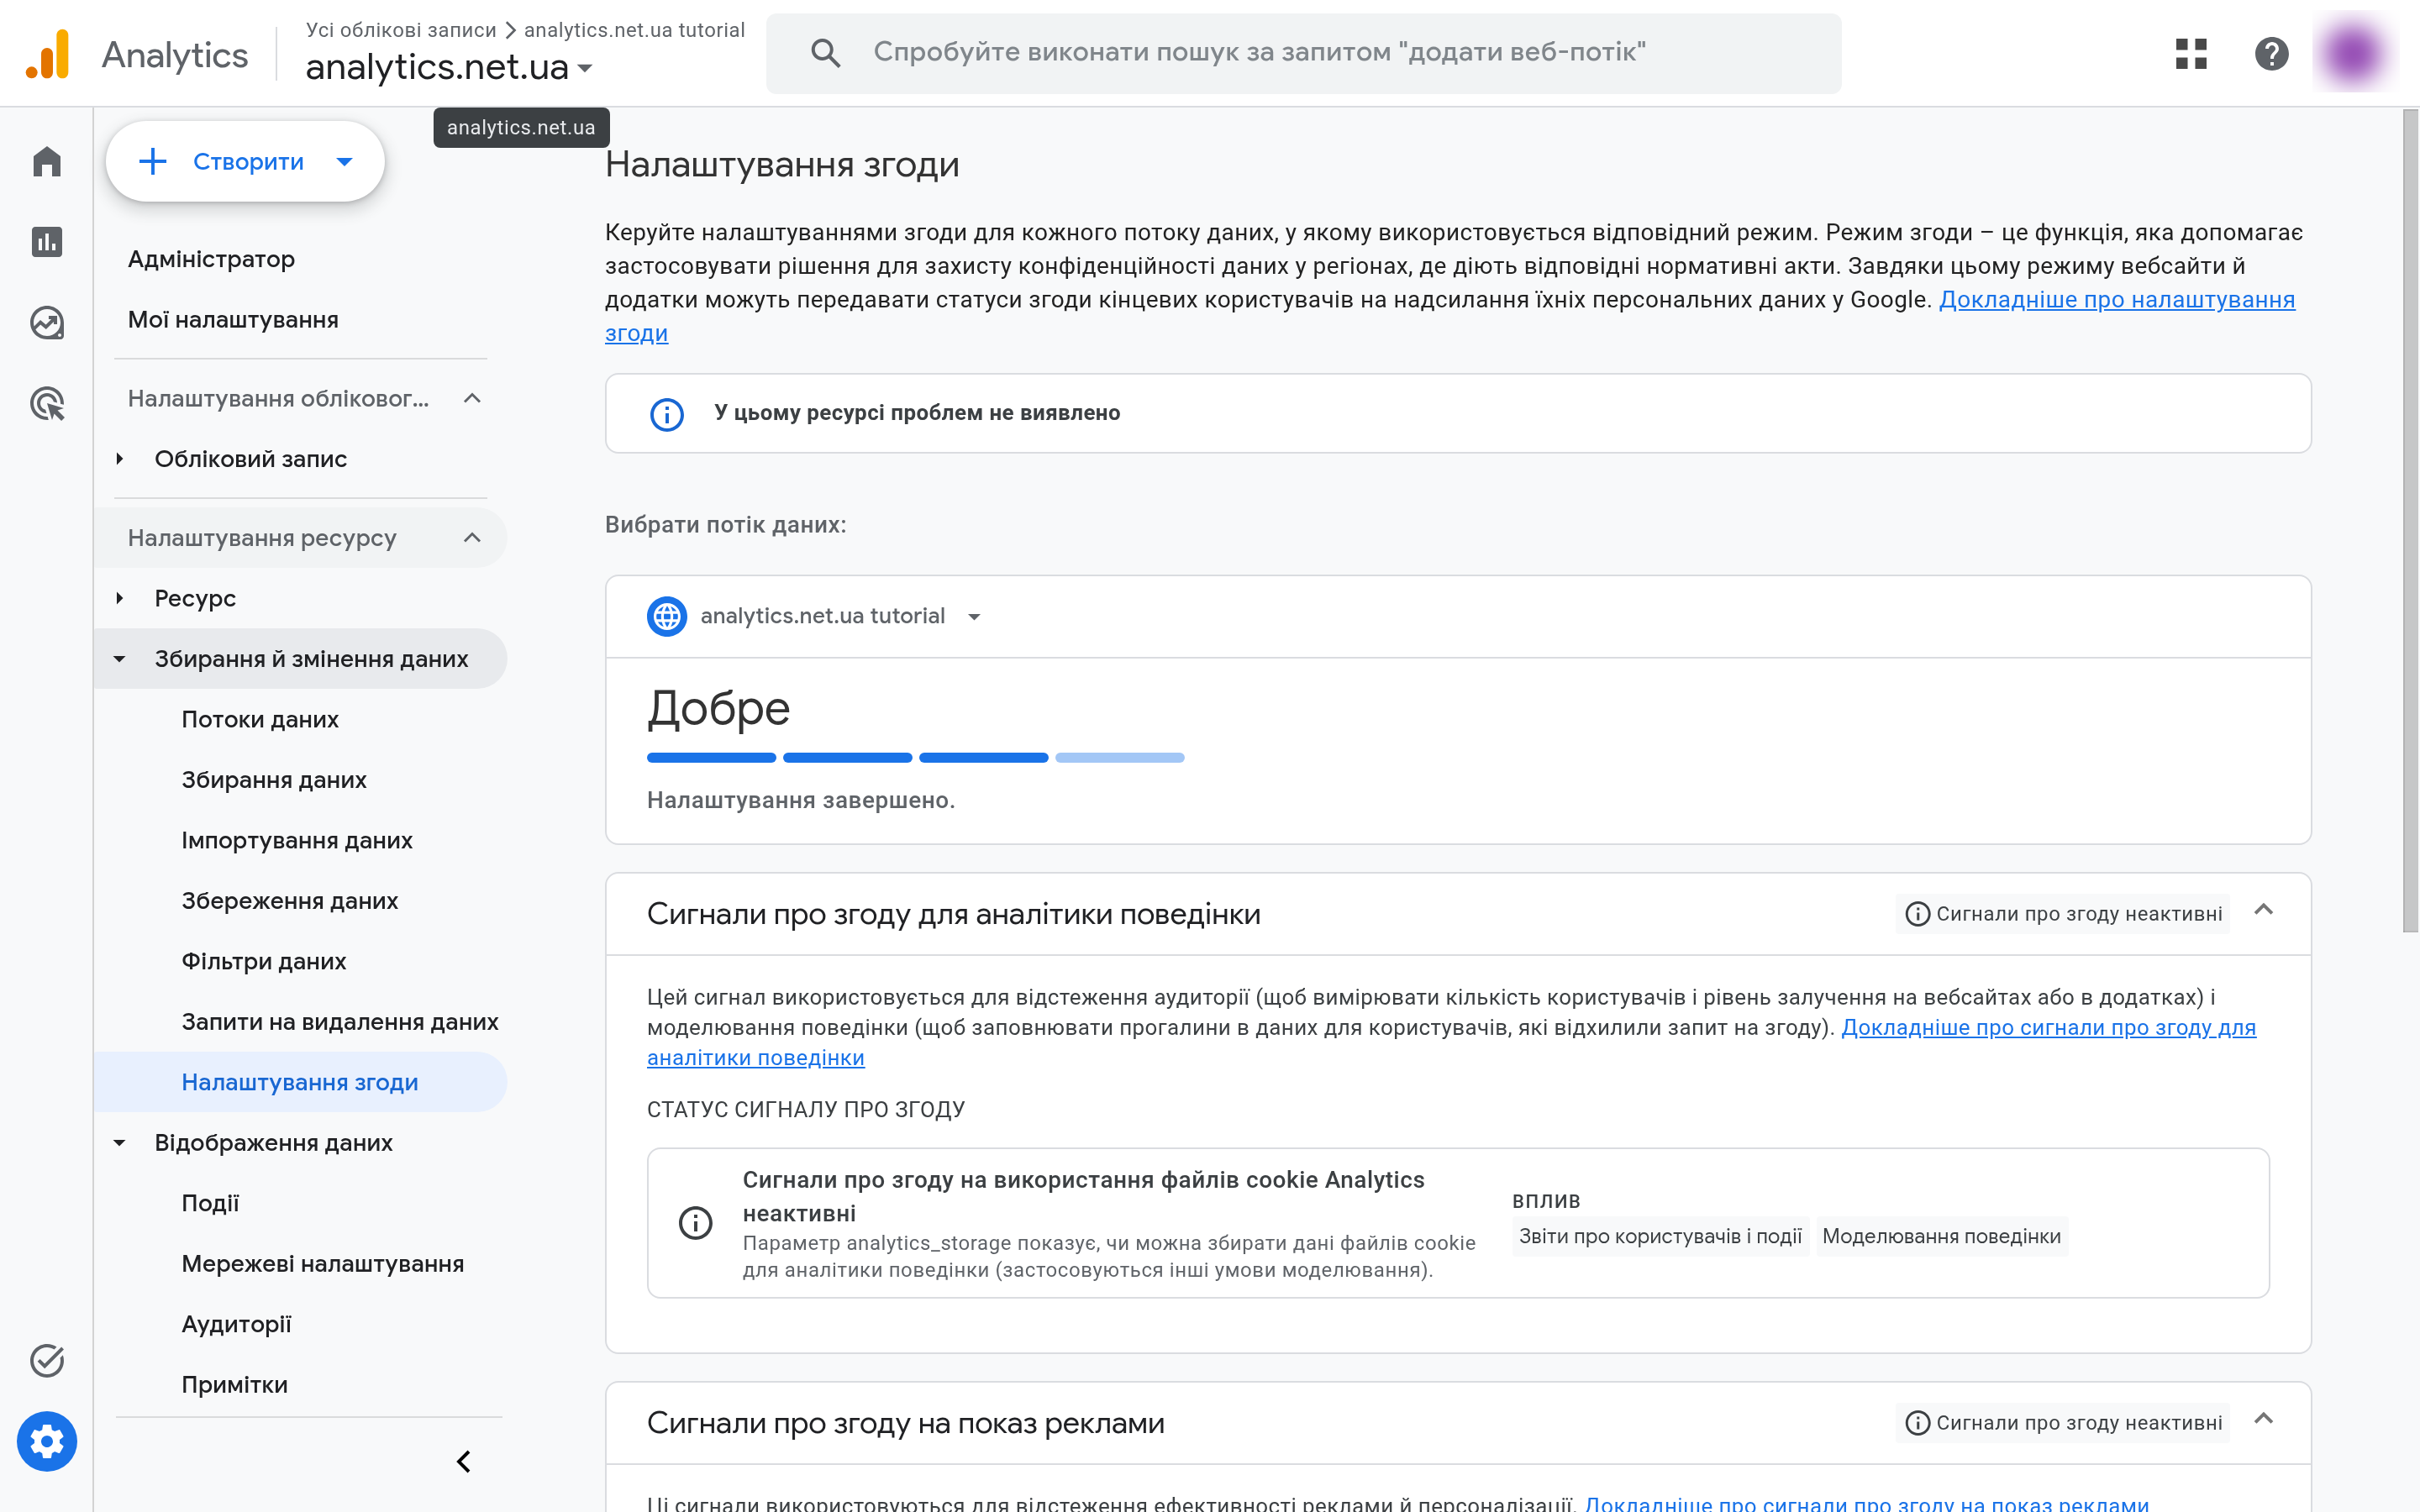Viewport: 2420px width, 1512px height.
Task: Click the Вибрати потік даних label
Action: [x=726, y=524]
